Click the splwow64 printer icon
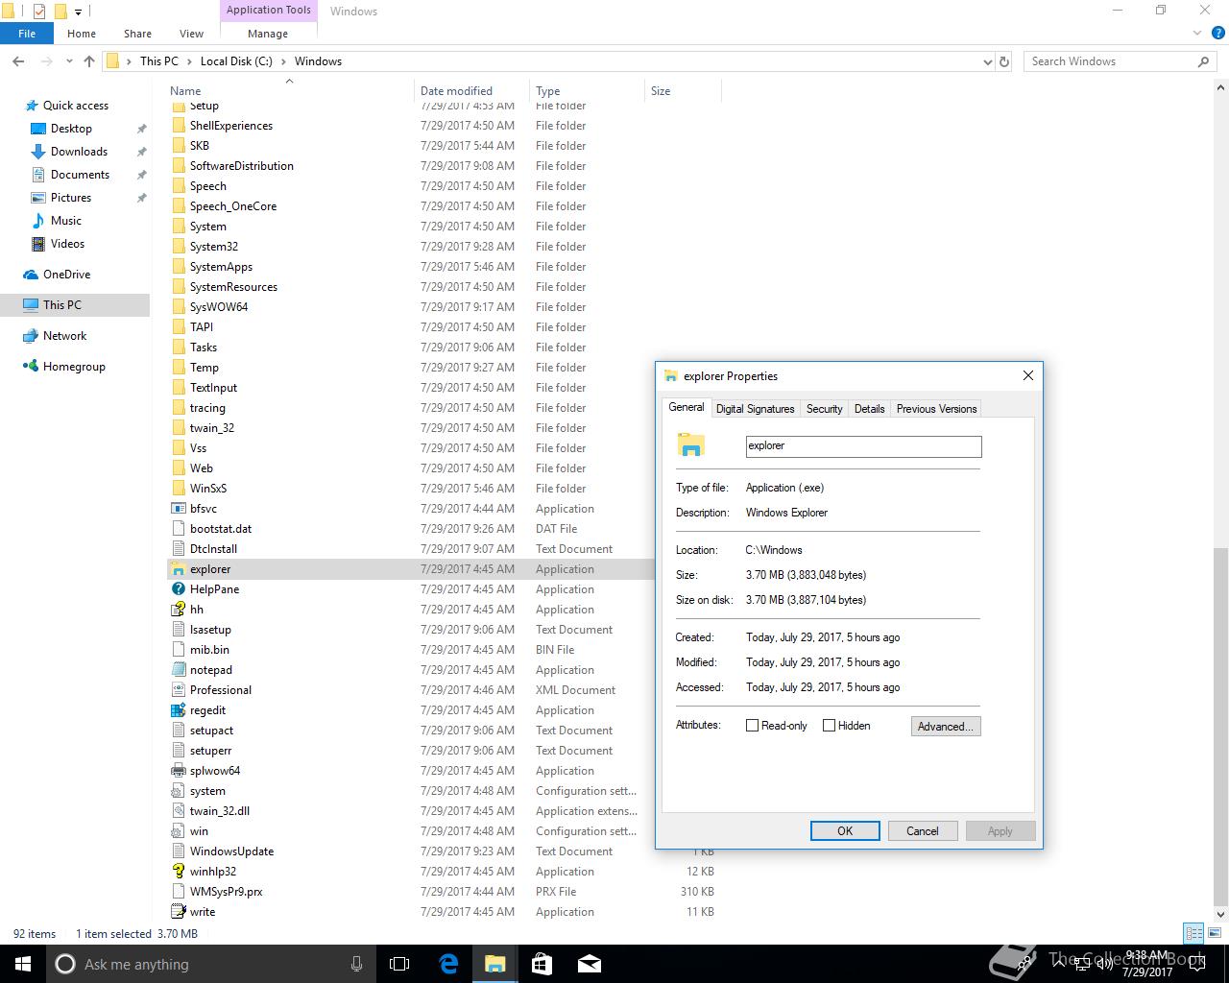1229x983 pixels. coord(178,771)
